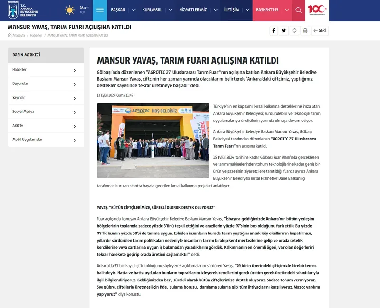Navigate to Anasayfa breadcrumb link
Image resolution: width=380 pixels, height=308 pixels.
[18, 35]
